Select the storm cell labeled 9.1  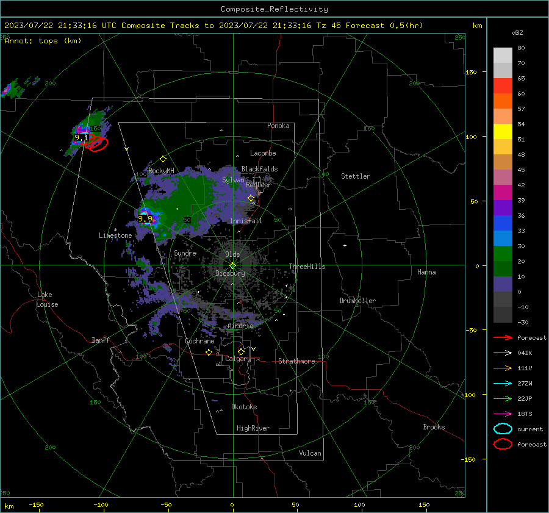point(82,138)
